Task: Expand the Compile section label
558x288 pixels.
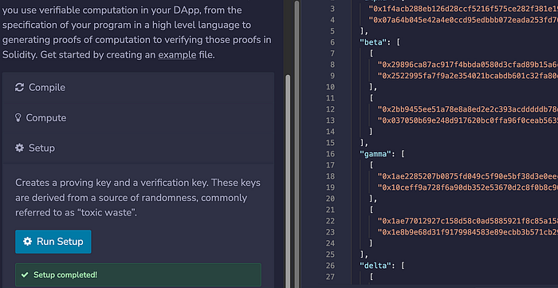Action: (x=47, y=88)
